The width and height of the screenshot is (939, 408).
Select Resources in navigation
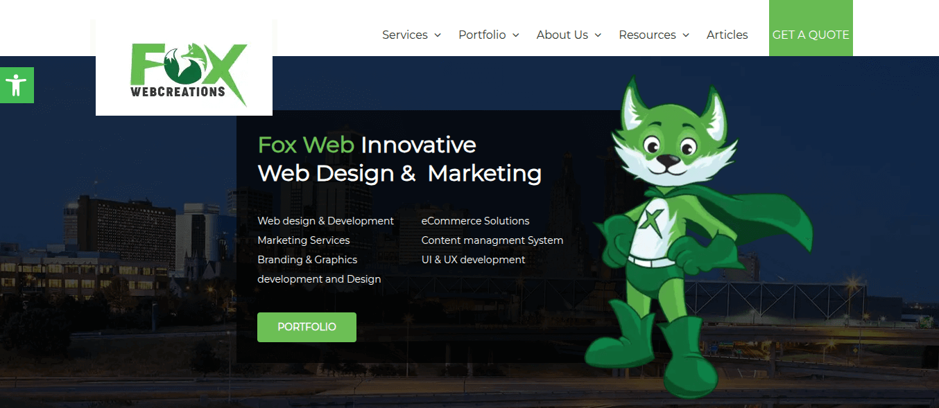pyautogui.click(x=647, y=35)
